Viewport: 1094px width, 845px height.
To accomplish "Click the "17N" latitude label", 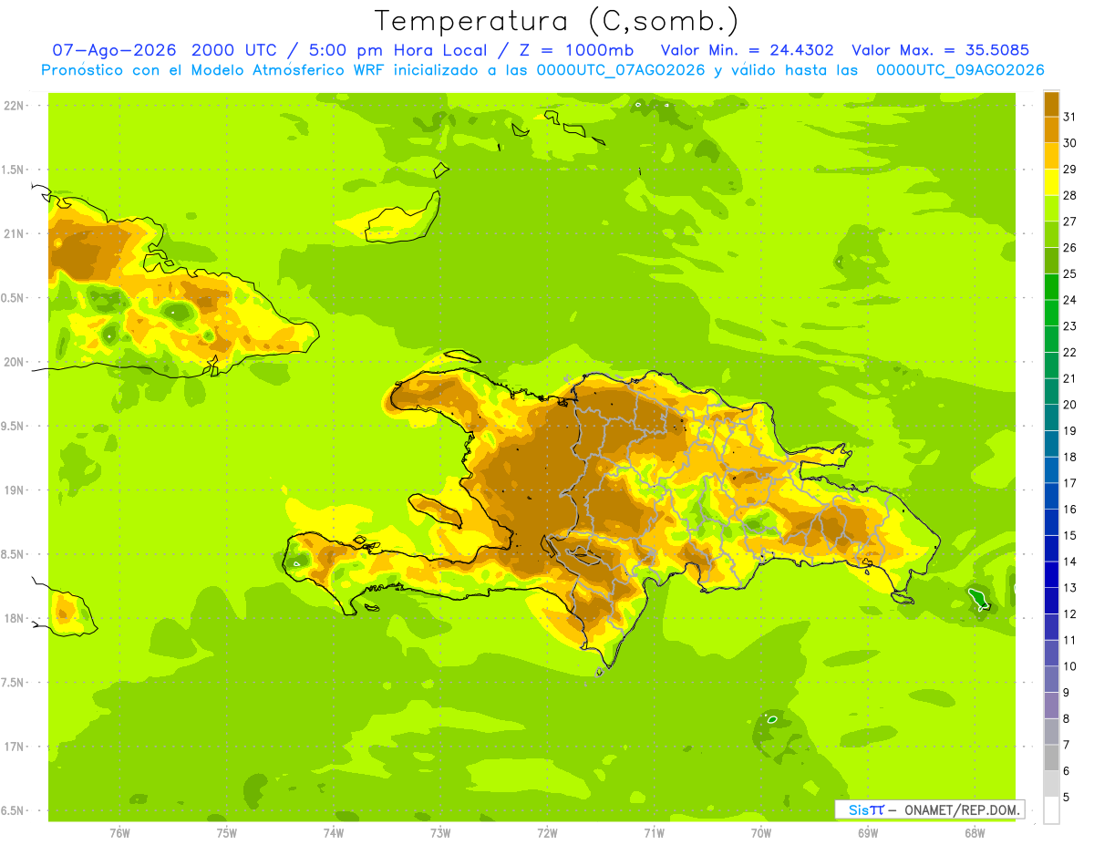I will [x=15, y=747].
